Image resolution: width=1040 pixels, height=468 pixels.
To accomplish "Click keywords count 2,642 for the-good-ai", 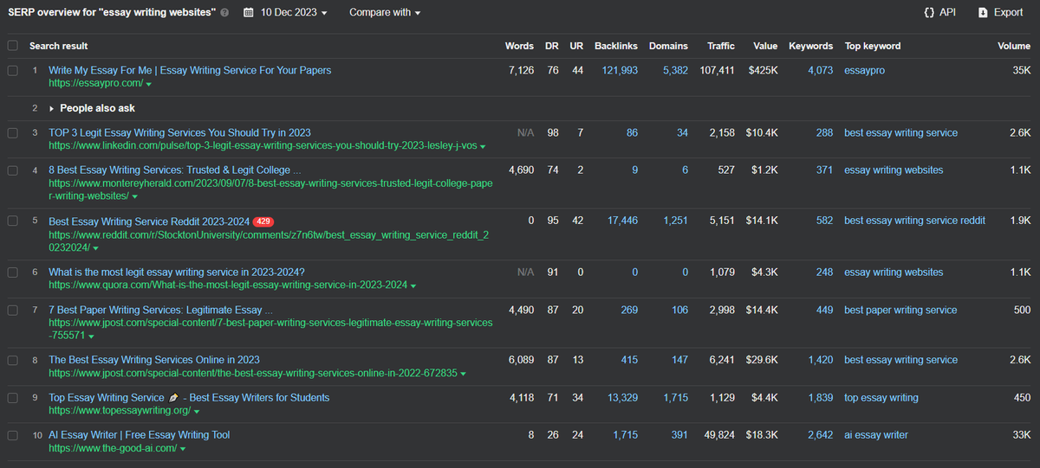I will (820, 435).
